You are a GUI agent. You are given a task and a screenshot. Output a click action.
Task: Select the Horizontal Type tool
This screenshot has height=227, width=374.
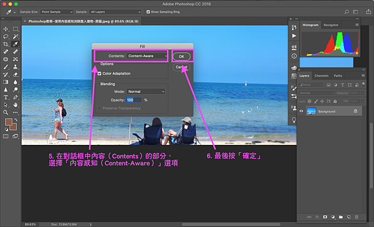(x=6, y=97)
